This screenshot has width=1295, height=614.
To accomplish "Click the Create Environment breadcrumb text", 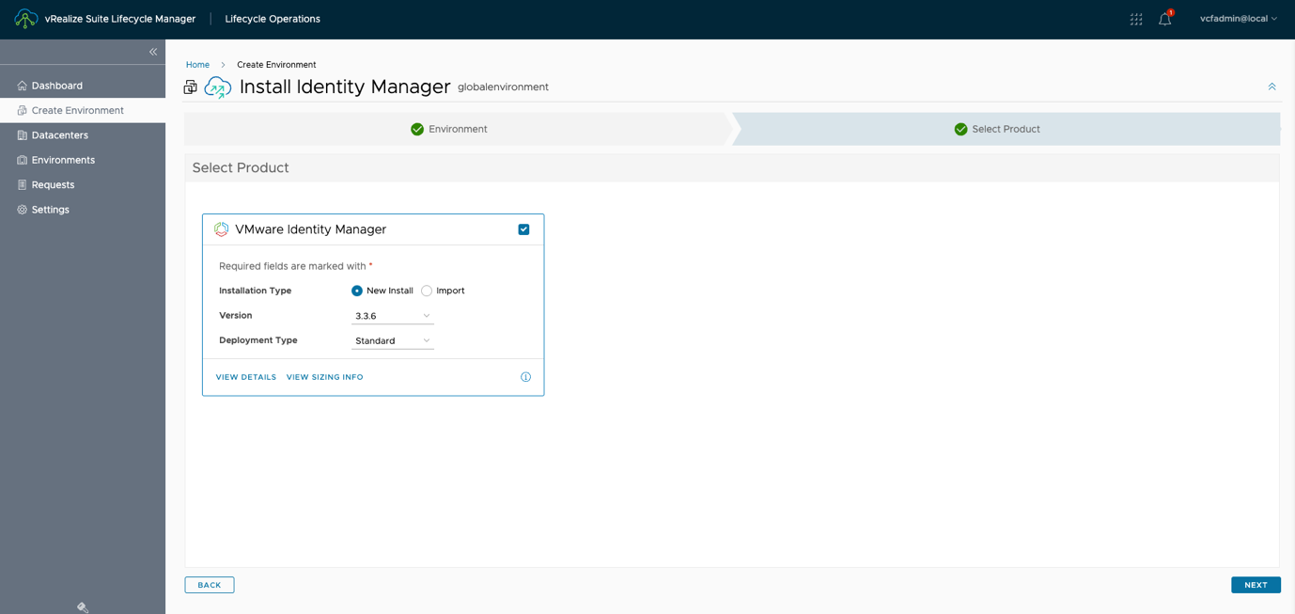I will (276, 65).
